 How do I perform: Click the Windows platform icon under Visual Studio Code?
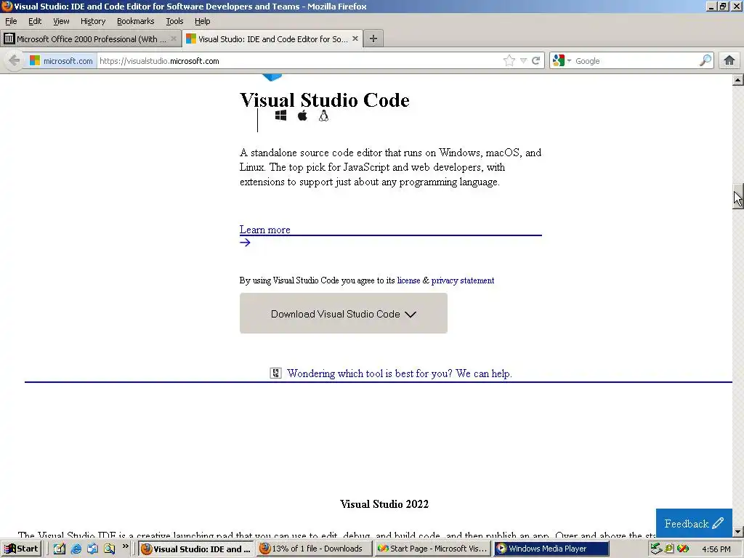(x=281, y=116)
